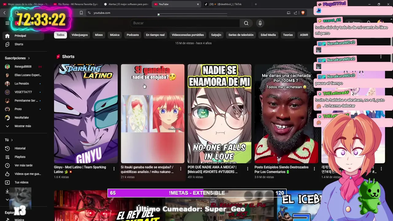Viewport: 393px width, 221px height.
Task: Select the Edad Media filter chip
Action: [x=268, y=35]
